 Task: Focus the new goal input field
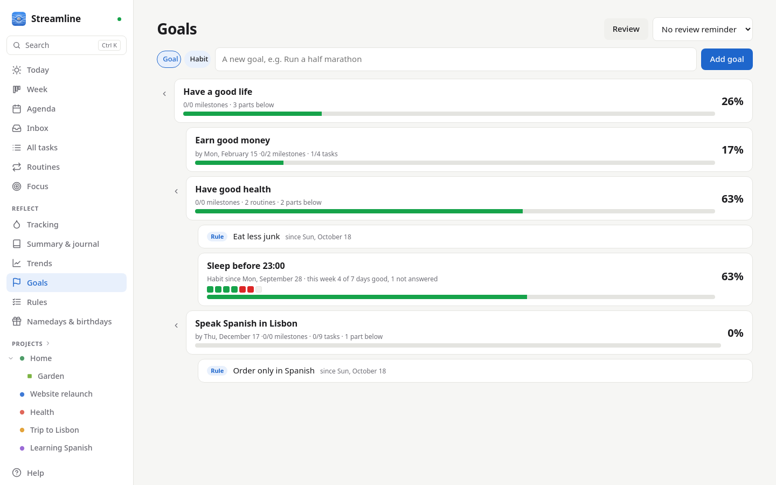[x=456, y=59]
